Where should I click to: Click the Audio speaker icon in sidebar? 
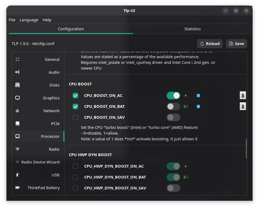[x=17, y=72]
